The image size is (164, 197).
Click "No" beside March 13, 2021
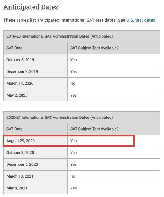(73, 176)
